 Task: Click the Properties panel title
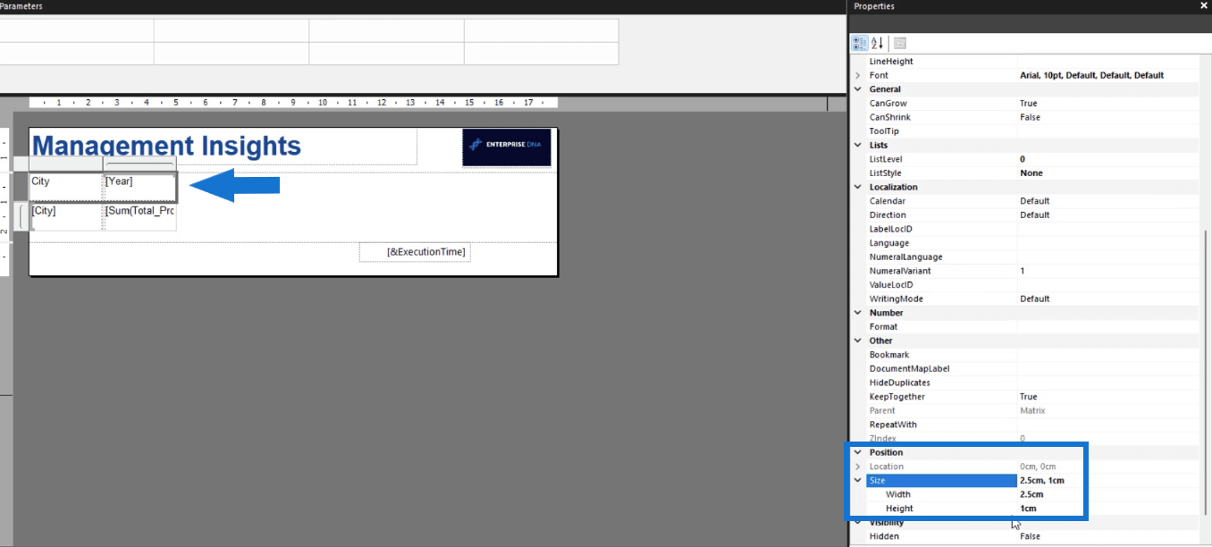pyautogui.click(x=873, y=6)
